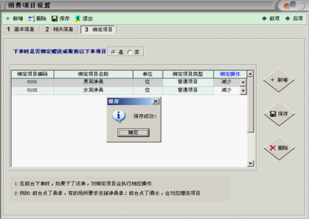Click the 退出 exit icon in toolbar
The width and height of the screenshot is (309, 219).
[x=78, y=19]
